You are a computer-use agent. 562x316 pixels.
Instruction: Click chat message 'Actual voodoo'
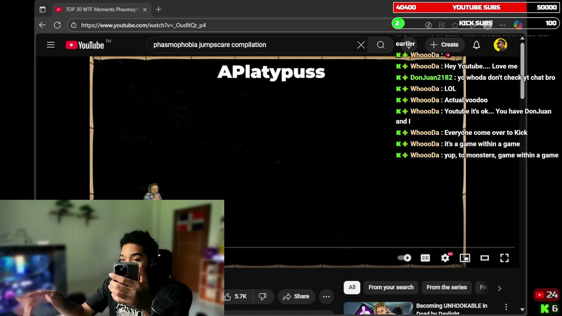tap(466, 100)
